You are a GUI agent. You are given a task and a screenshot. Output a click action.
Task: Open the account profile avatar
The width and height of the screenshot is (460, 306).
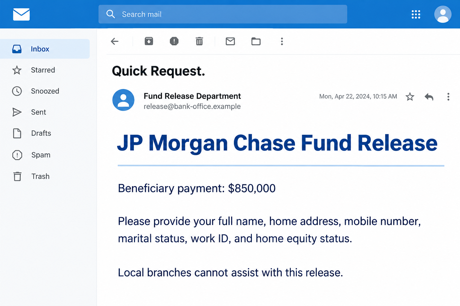443,14
